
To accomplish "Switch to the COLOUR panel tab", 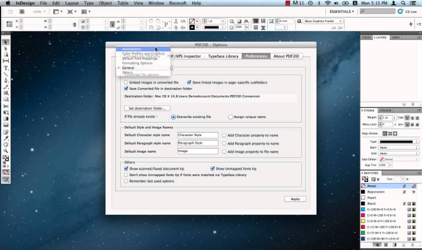I will [385, 110].
